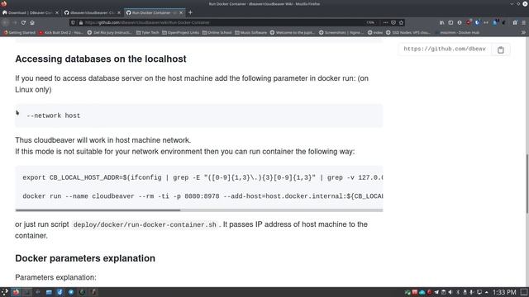The image size is (529, 297).
Task: Close the dbeaver/cloudbeaver GitHub tab
Action: pos(119,13)
